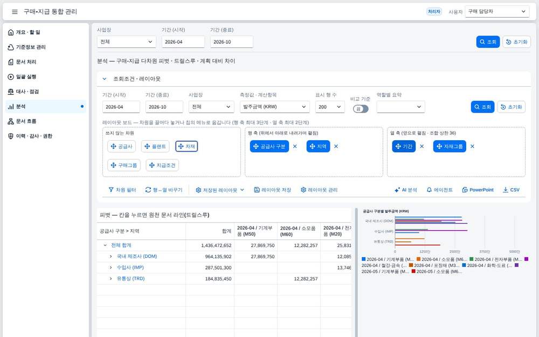Screen dimensions: 539x337
Task: Expand 수입사 (IMP) row
Action: tap(110, 267)
